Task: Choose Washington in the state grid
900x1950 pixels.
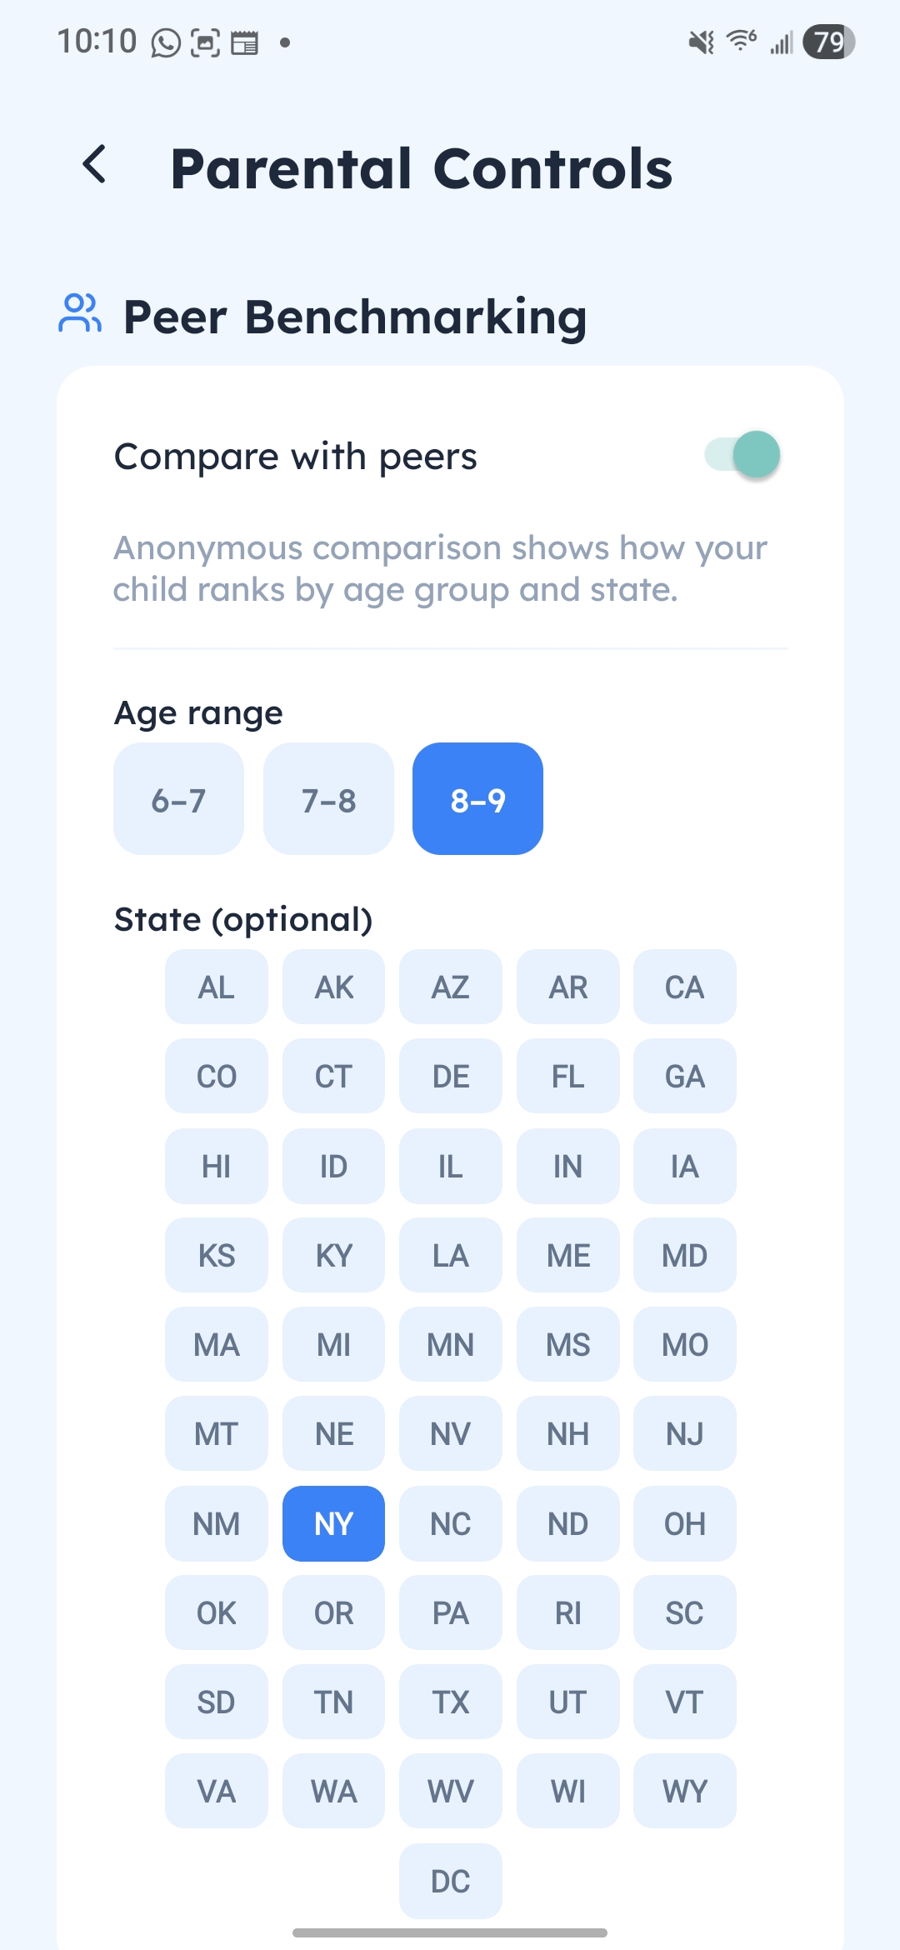Action: pos(333,1792)
